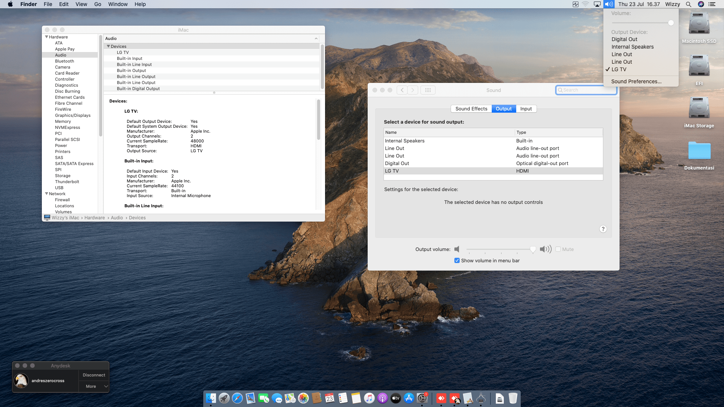Choose Internal Speakers in volume menu
Image resolution: width=724 pixels, height=407 pixels.
coord(641,47)
